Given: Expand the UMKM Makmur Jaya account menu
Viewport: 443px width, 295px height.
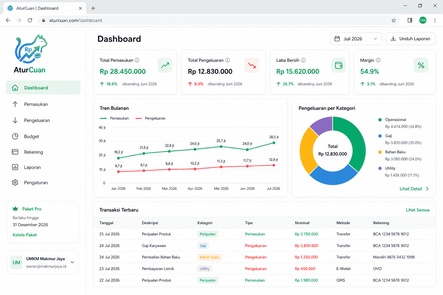Looking at the screenshot, I should pos(72,262).
